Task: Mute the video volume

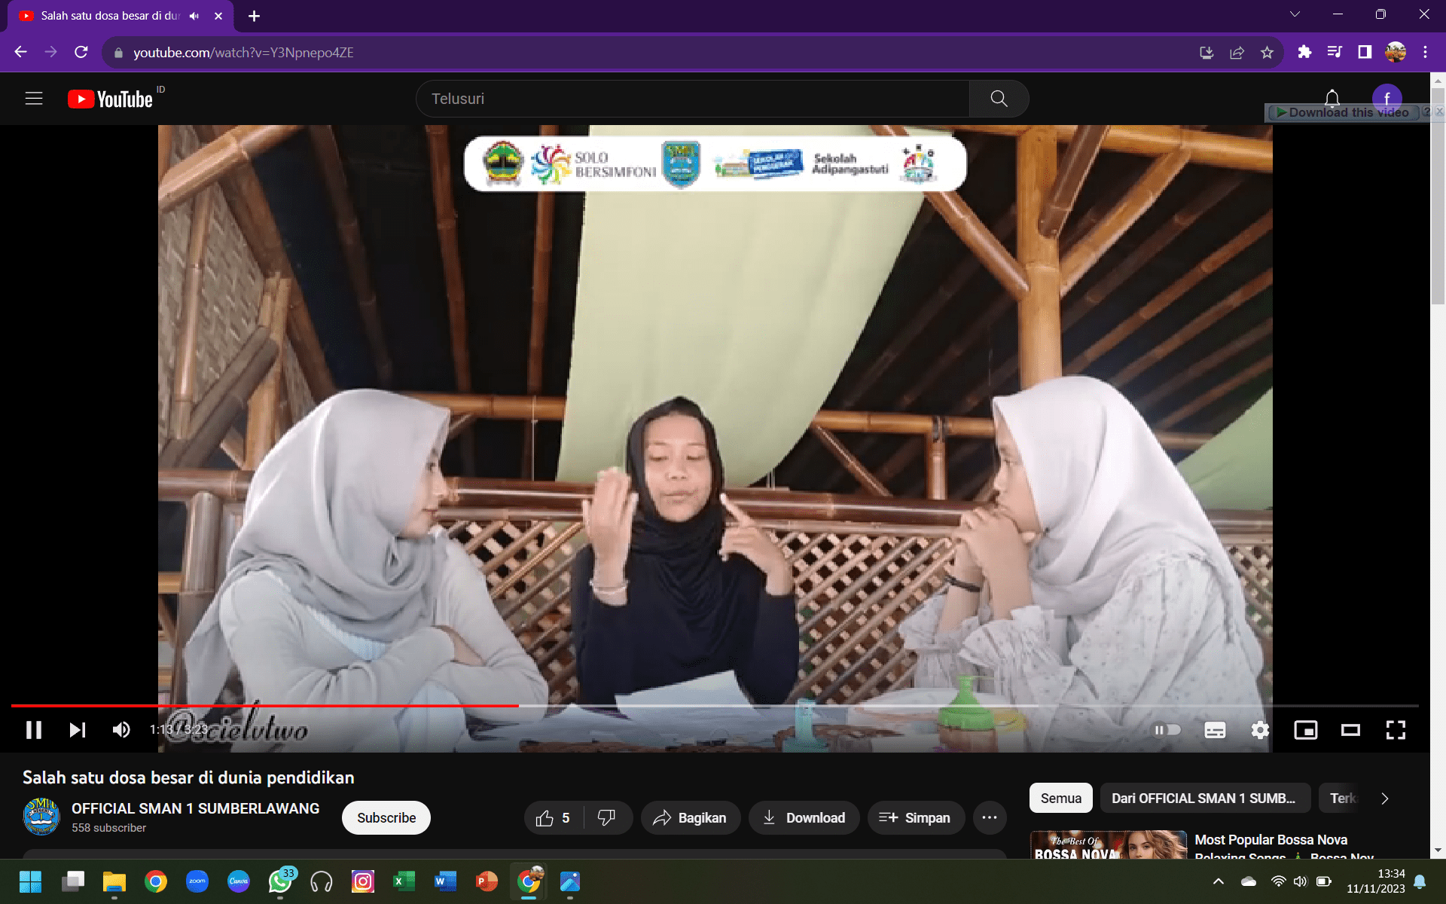Action: pyautogui.click(x=121, y=729)
